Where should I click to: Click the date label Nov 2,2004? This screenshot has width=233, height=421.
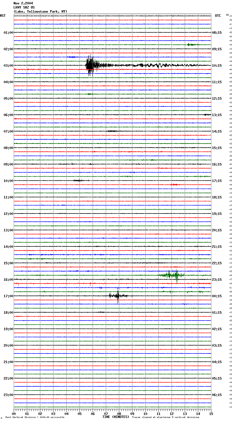click(x=23, y=3)
